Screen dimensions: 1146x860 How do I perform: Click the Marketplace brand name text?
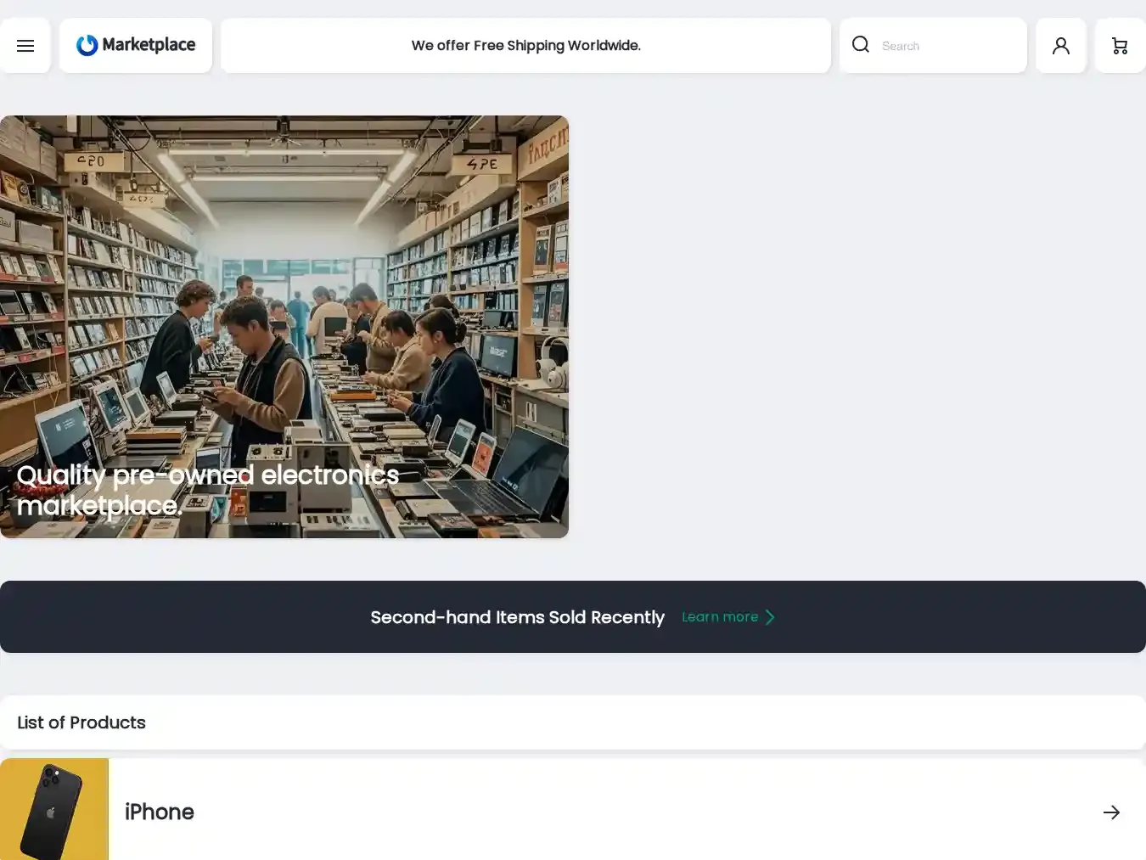149,45
